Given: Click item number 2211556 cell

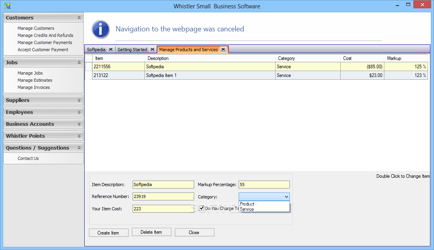Looking at the screenshot, I should pos(118,67).
